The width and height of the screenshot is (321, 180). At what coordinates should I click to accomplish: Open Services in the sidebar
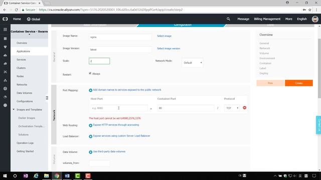(21, 59)
